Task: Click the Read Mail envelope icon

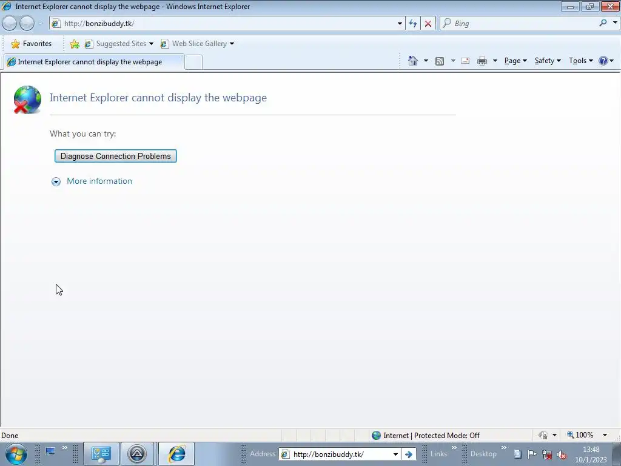Action: coord(465,61)
